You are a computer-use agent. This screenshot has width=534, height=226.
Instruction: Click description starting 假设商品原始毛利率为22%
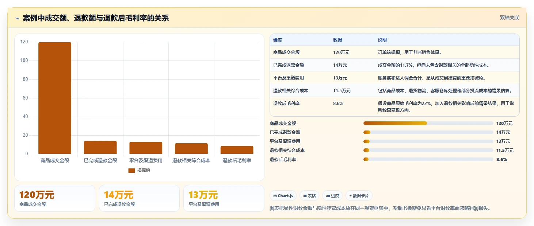(x=447, y=107)
